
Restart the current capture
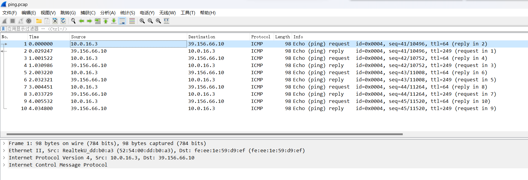click(21, 21)
